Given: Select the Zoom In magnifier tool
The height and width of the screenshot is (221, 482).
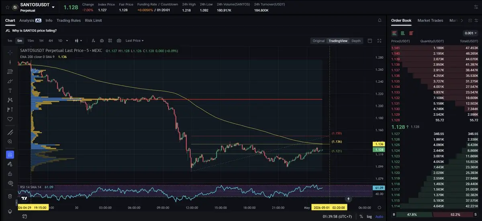Looking at the screenshot, I should [10, 142].
